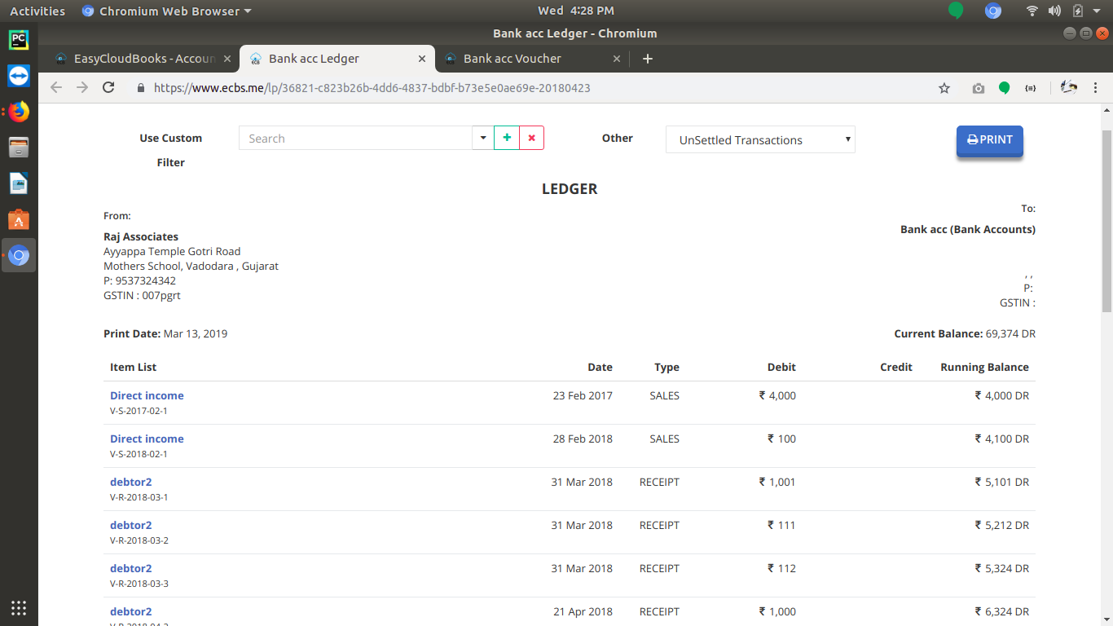1113x626 pixels.
Task: Go forward in browser history
Action: (x=82, y=87)
